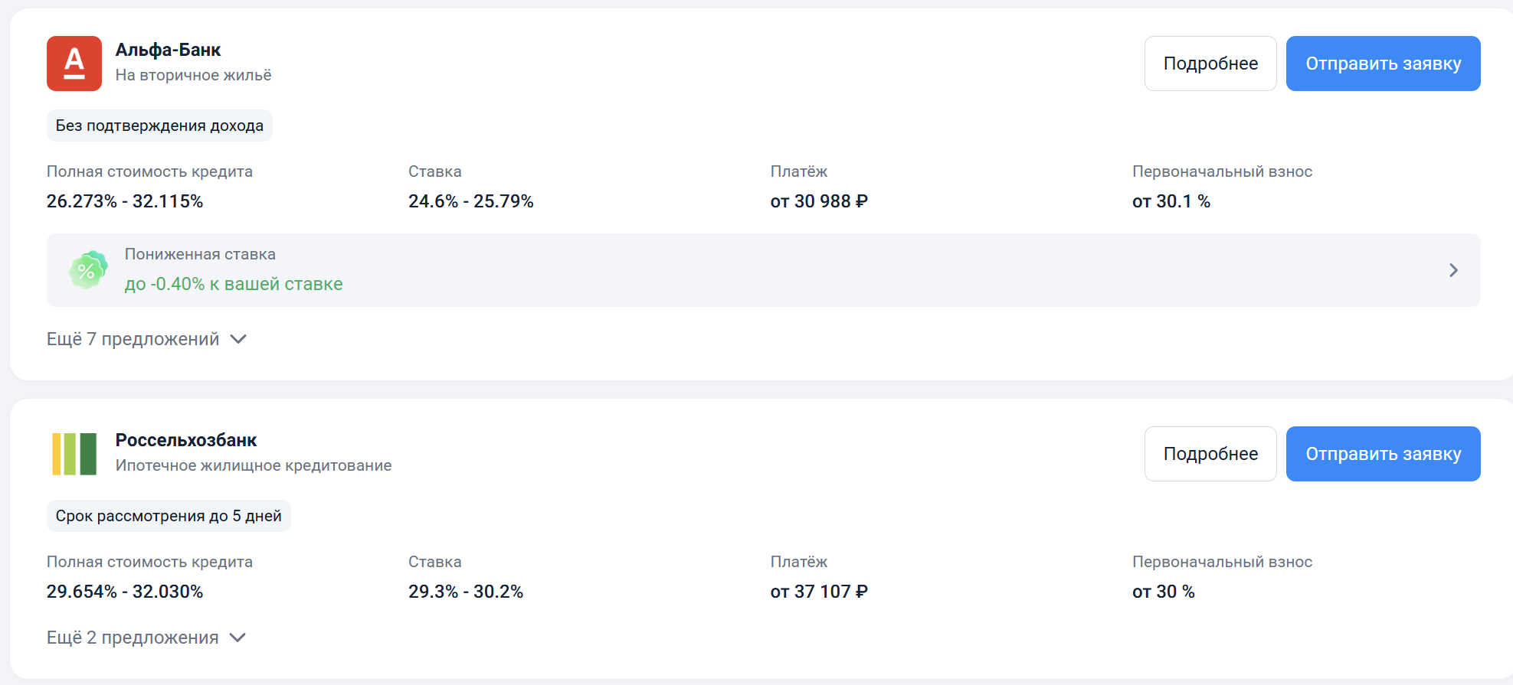Click "На вторичное жильё" product subtitle

click(x=193, y=75)
